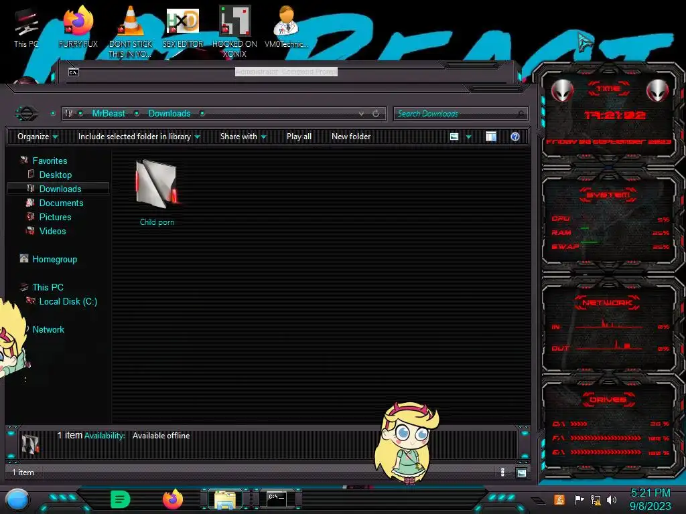Open the view options dropdown arrow
This screenshot has width=686, height=514.
(468, 137)
